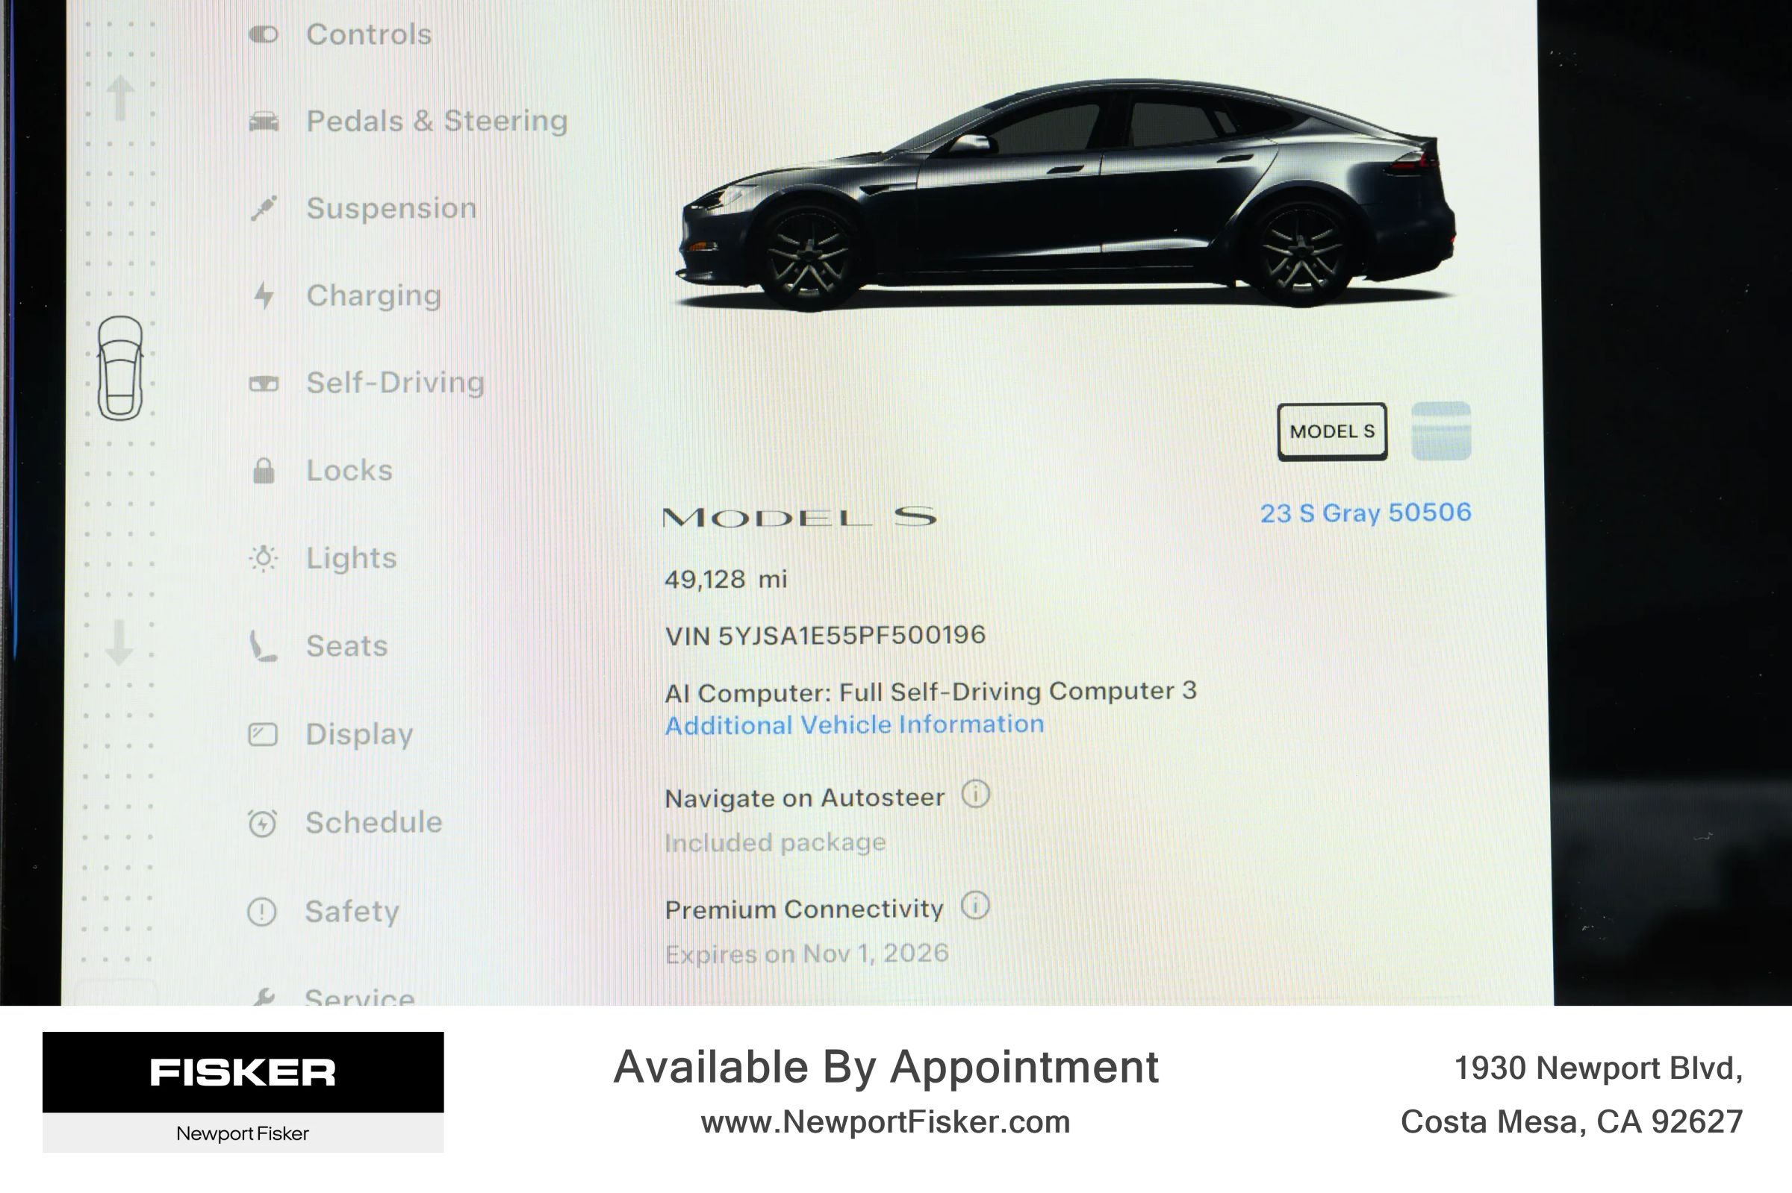
Task: Tap AI Computer: Full Self-Driving Computer 3
Action: pos(930,692)
